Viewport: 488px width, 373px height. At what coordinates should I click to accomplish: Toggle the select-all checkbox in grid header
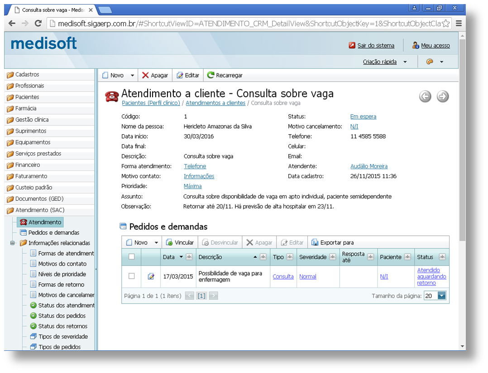(132, 257)
